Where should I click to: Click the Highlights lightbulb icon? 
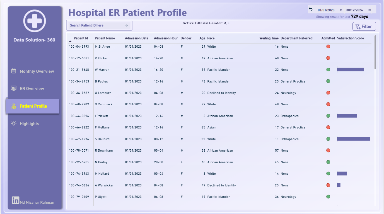pyautogui.click(x=14, y=123)
